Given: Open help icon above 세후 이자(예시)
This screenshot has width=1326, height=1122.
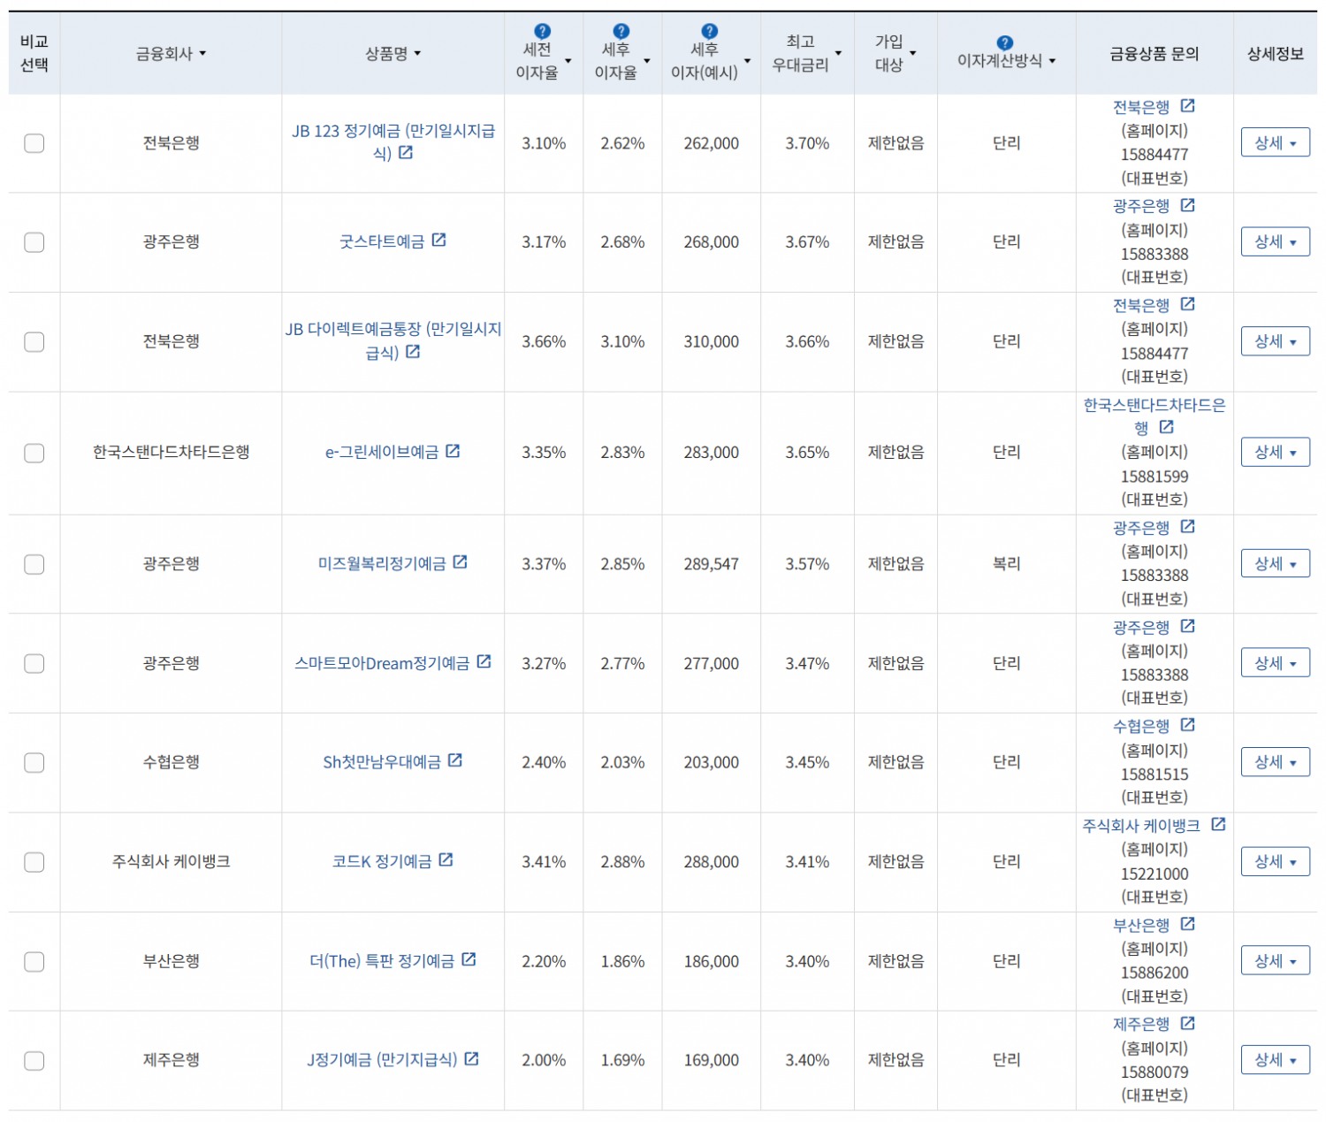Looking at the screenshot, I should click(710, 31).
